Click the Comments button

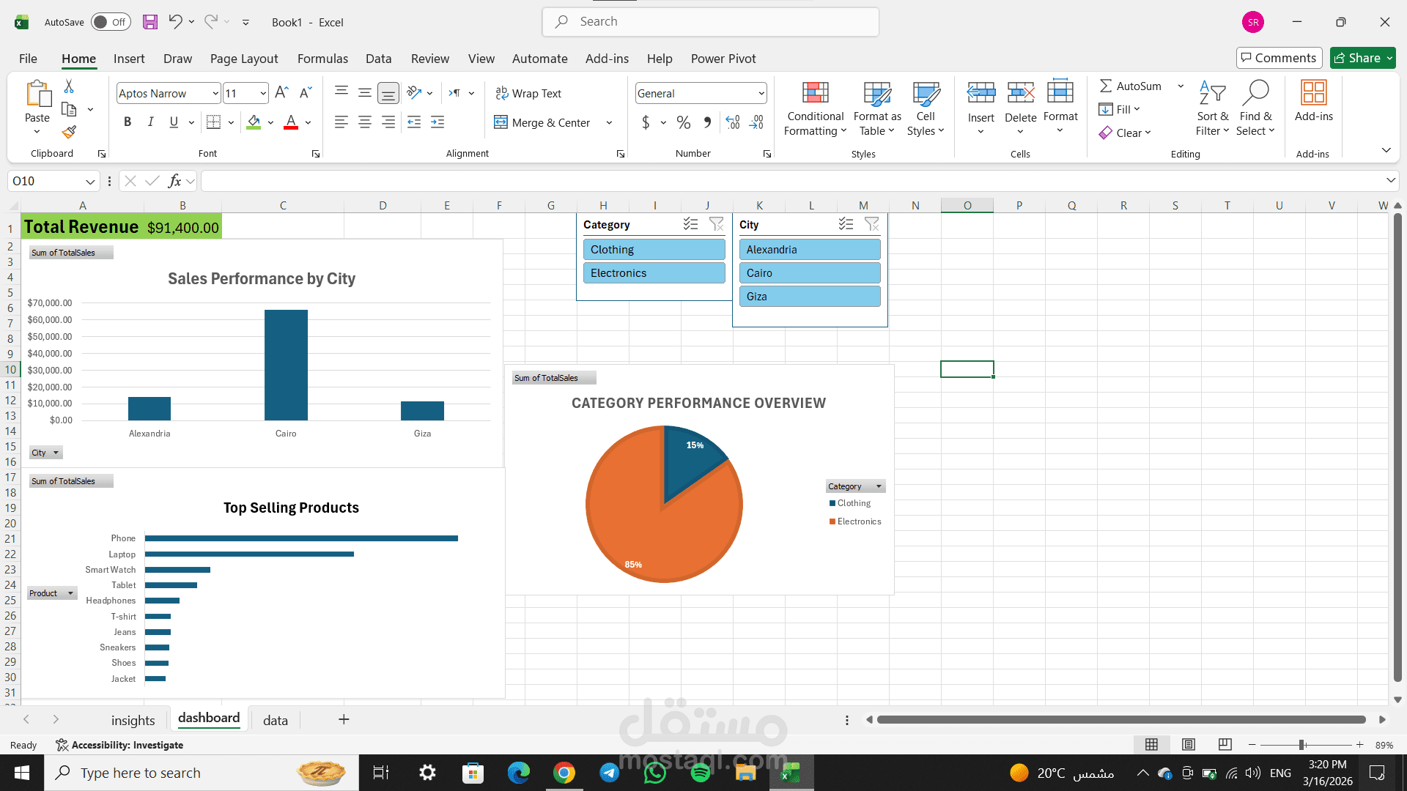coord(1279,58)
